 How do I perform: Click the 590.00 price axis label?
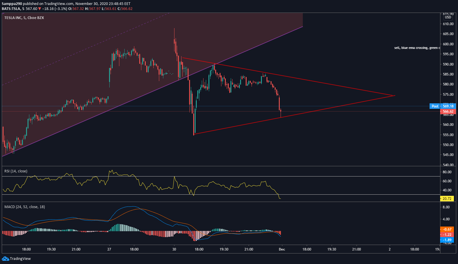pyautogui.click(x=448, y=64)
